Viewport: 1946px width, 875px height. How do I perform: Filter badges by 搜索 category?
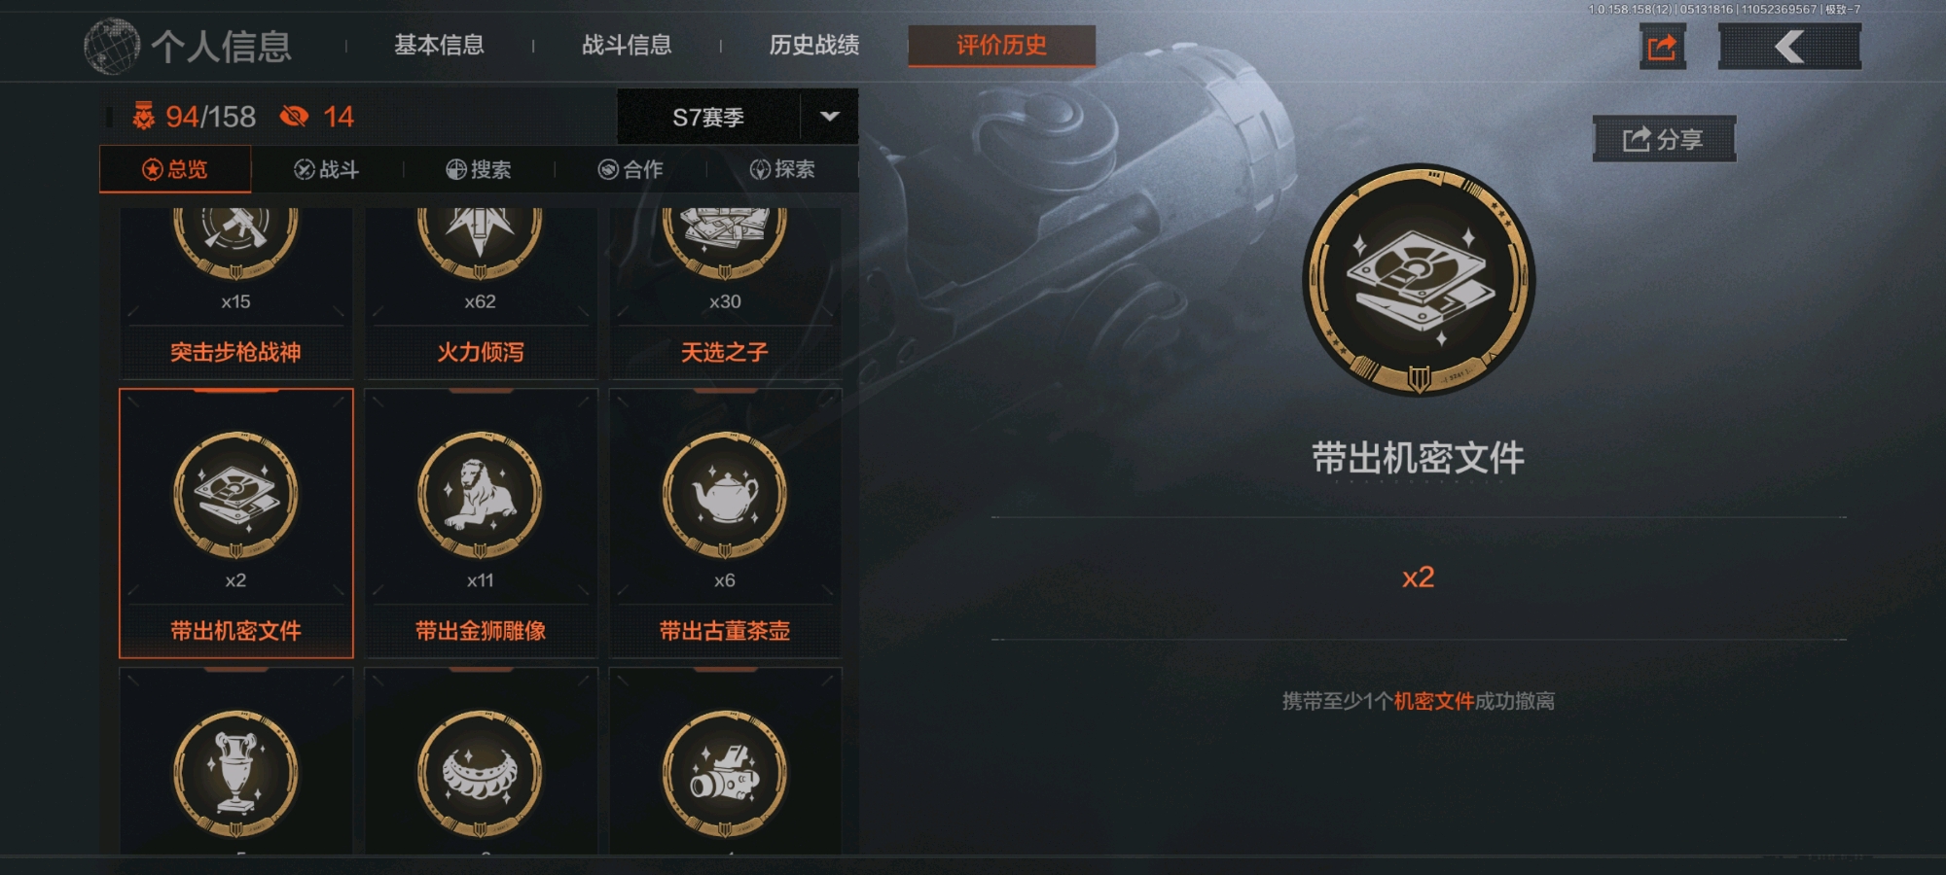[x=479, y=169]
